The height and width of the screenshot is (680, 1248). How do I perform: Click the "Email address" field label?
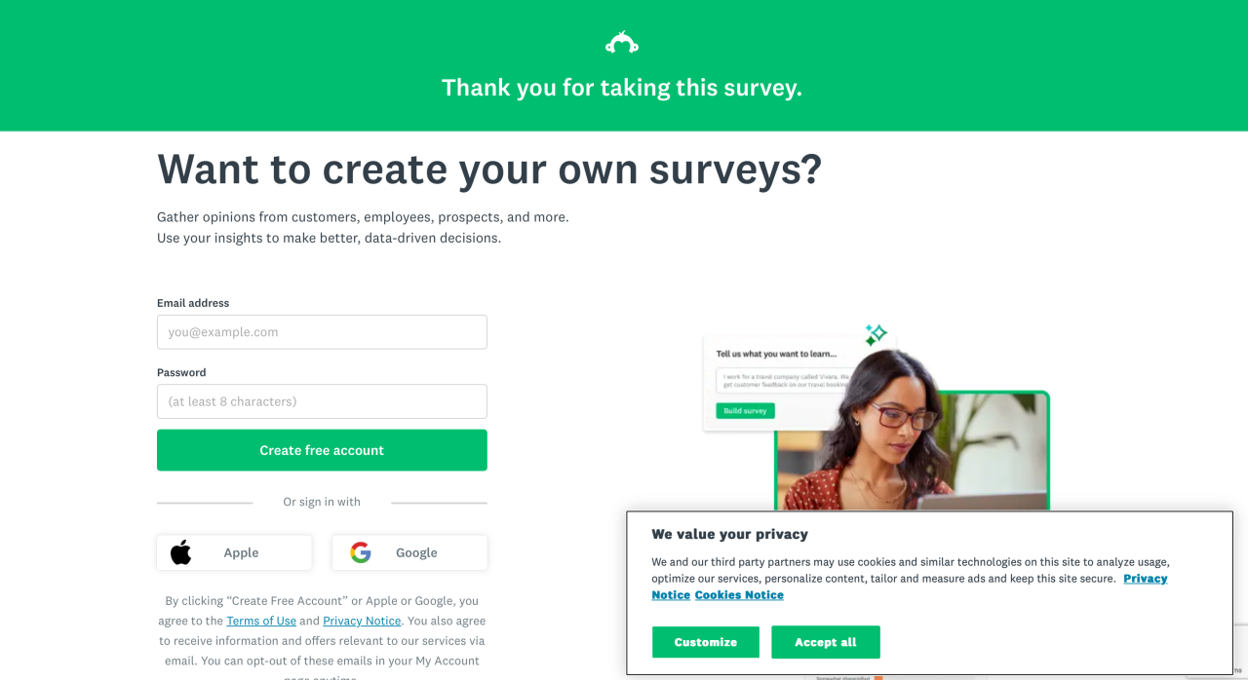point(193,303)
